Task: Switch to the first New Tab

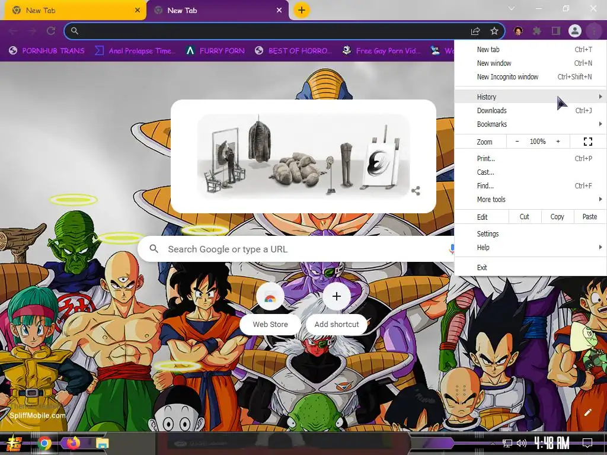Action: pos(75,11)
